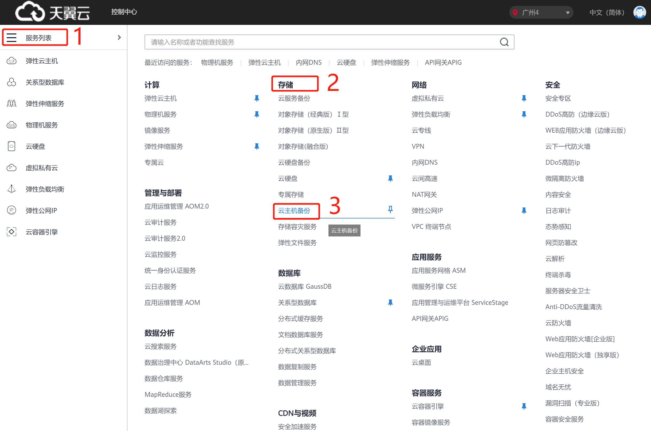Open the 镜像服务 compute link
Screen dimensions: 651x431
(157, 130)
